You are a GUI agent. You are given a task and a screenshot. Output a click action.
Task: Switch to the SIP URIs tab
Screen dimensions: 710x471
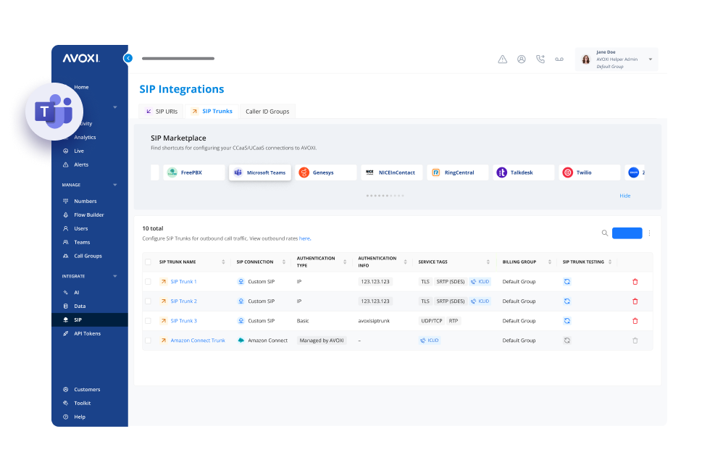(x=161, y=112)
